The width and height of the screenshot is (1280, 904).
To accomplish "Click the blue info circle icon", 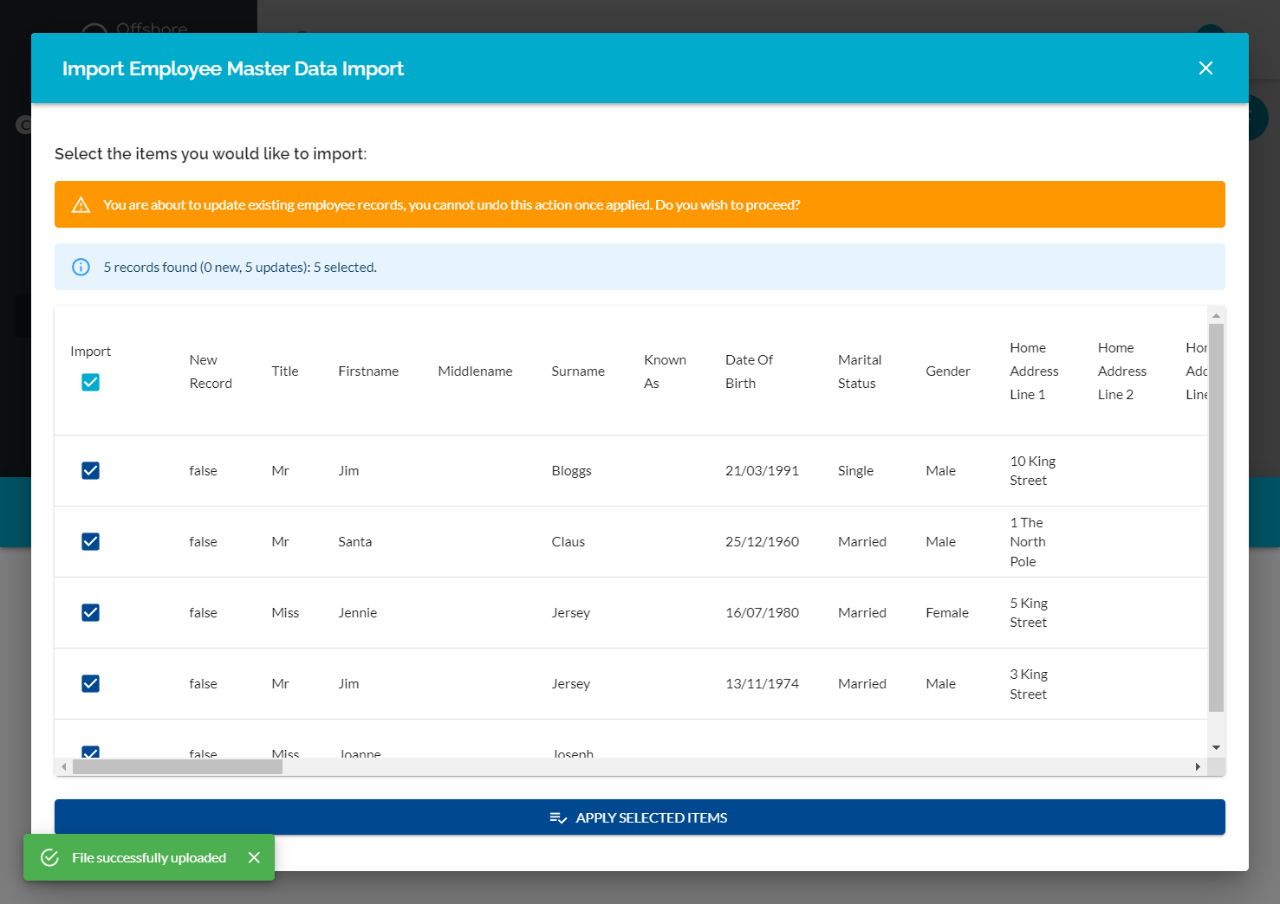I will click(x=81, y=268).
